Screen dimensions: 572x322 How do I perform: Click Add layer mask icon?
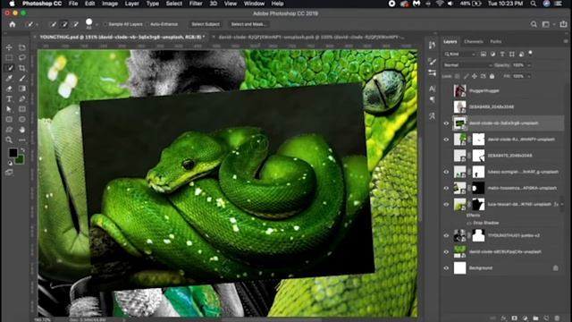pyautogui.click(x=515, y=318)
